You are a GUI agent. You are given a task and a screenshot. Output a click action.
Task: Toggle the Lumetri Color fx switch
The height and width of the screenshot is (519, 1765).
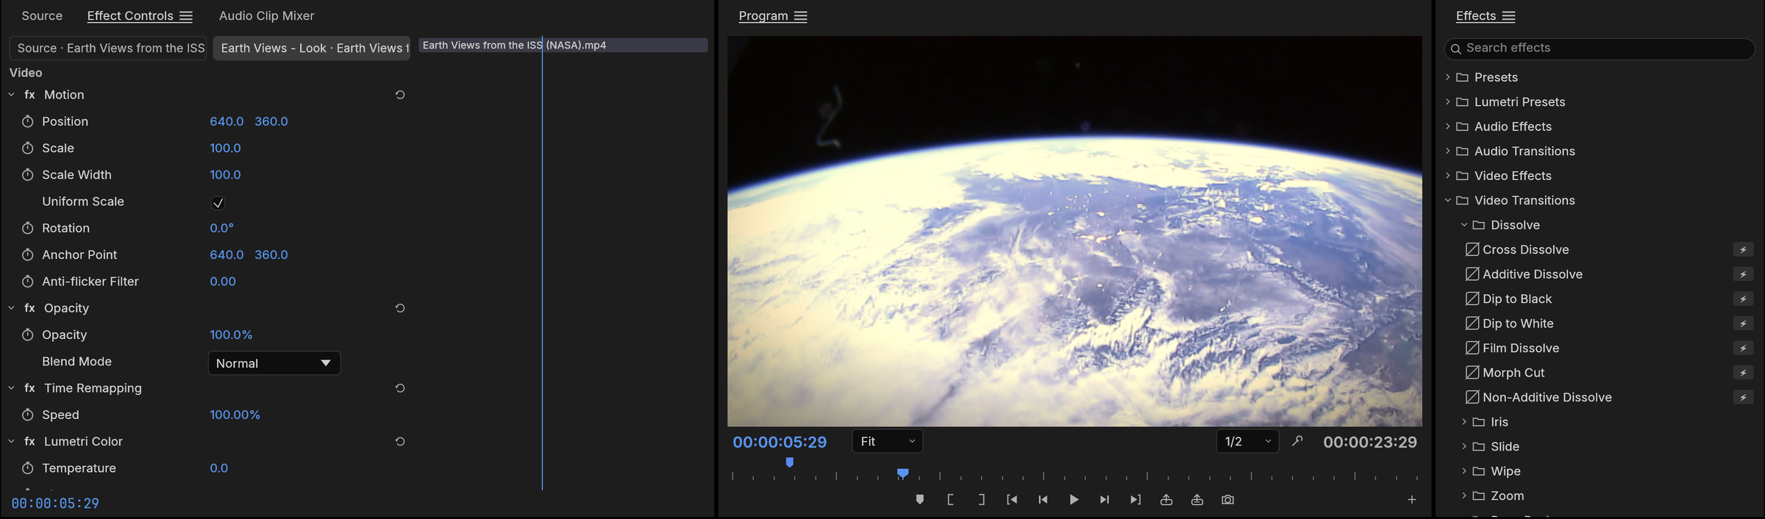(x=29, y=442)
